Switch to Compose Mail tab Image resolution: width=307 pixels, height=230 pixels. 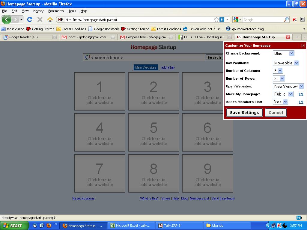pyautogui.click(x=146, y=37)
